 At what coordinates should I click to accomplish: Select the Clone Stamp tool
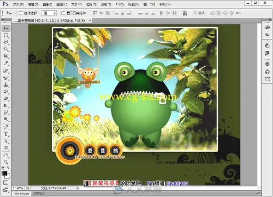pos(6,85)
